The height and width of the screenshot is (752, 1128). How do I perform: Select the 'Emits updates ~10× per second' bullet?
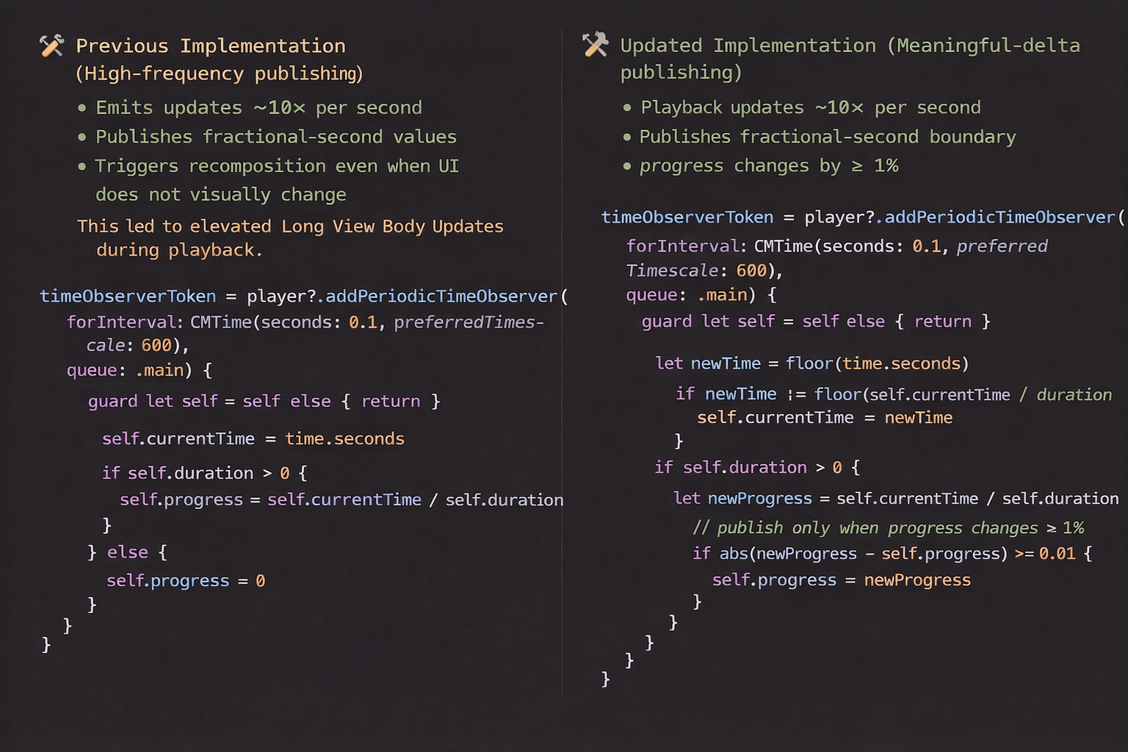[258, 108]
